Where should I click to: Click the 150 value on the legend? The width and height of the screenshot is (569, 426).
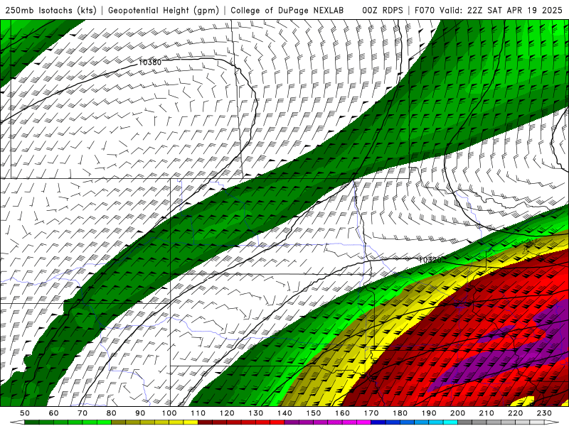[314, 413]
